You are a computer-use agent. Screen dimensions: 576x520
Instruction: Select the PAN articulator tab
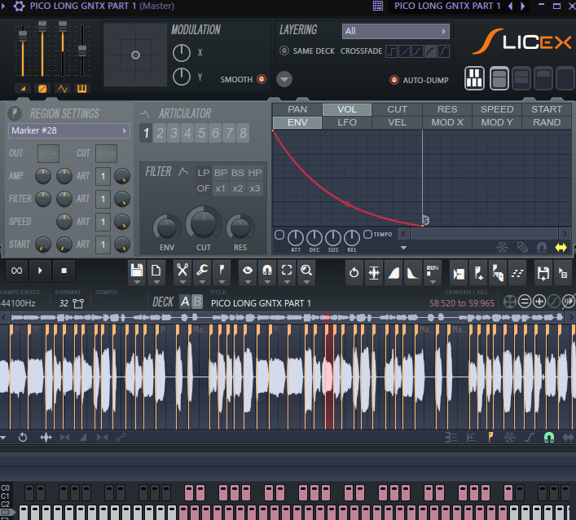(297, 109)
